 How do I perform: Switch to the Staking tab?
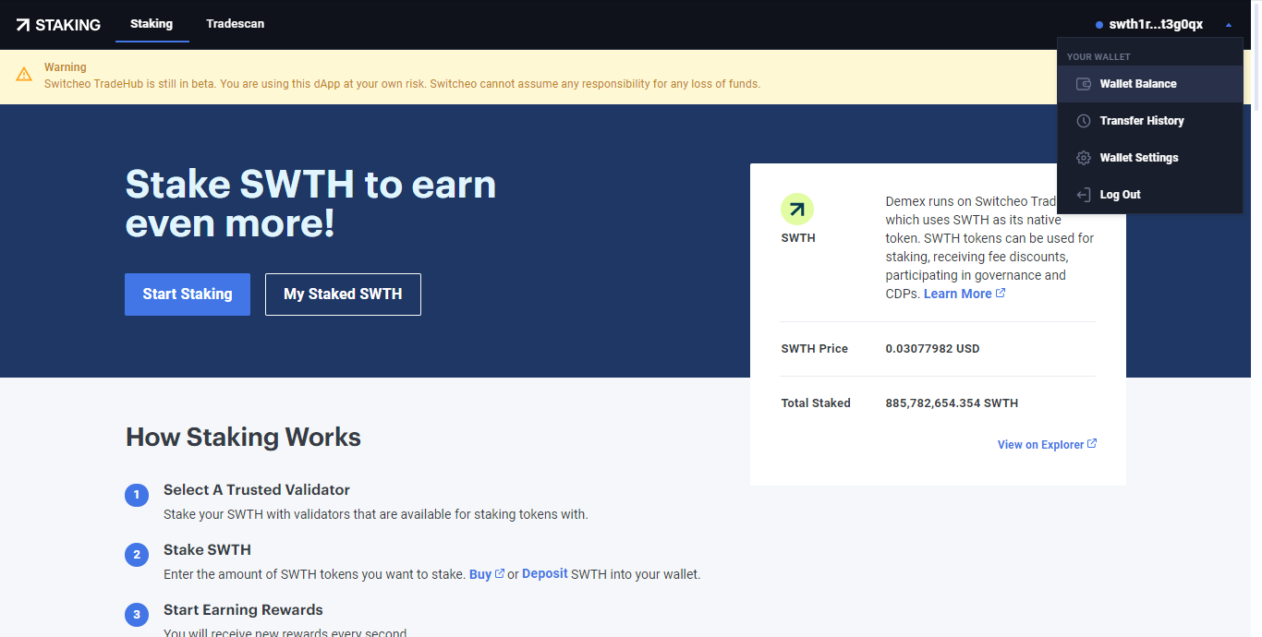(x=152, y=24)
